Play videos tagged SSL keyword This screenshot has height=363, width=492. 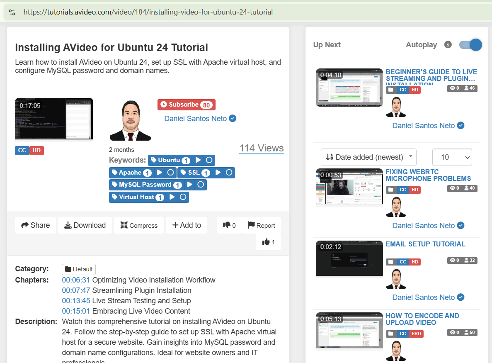coord(218,173)
